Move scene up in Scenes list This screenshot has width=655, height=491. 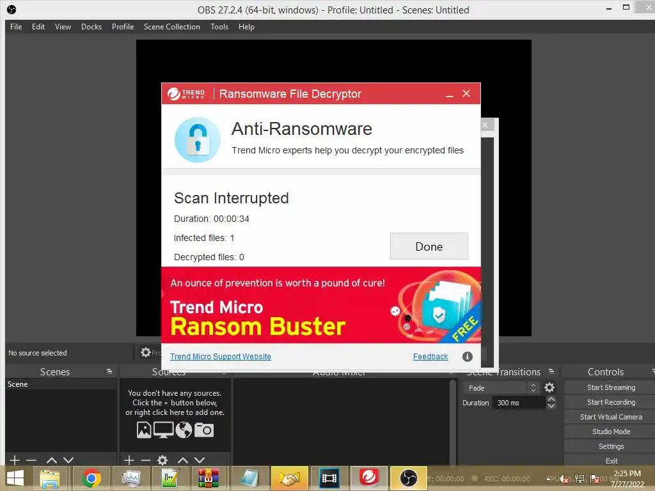point(52,460)
